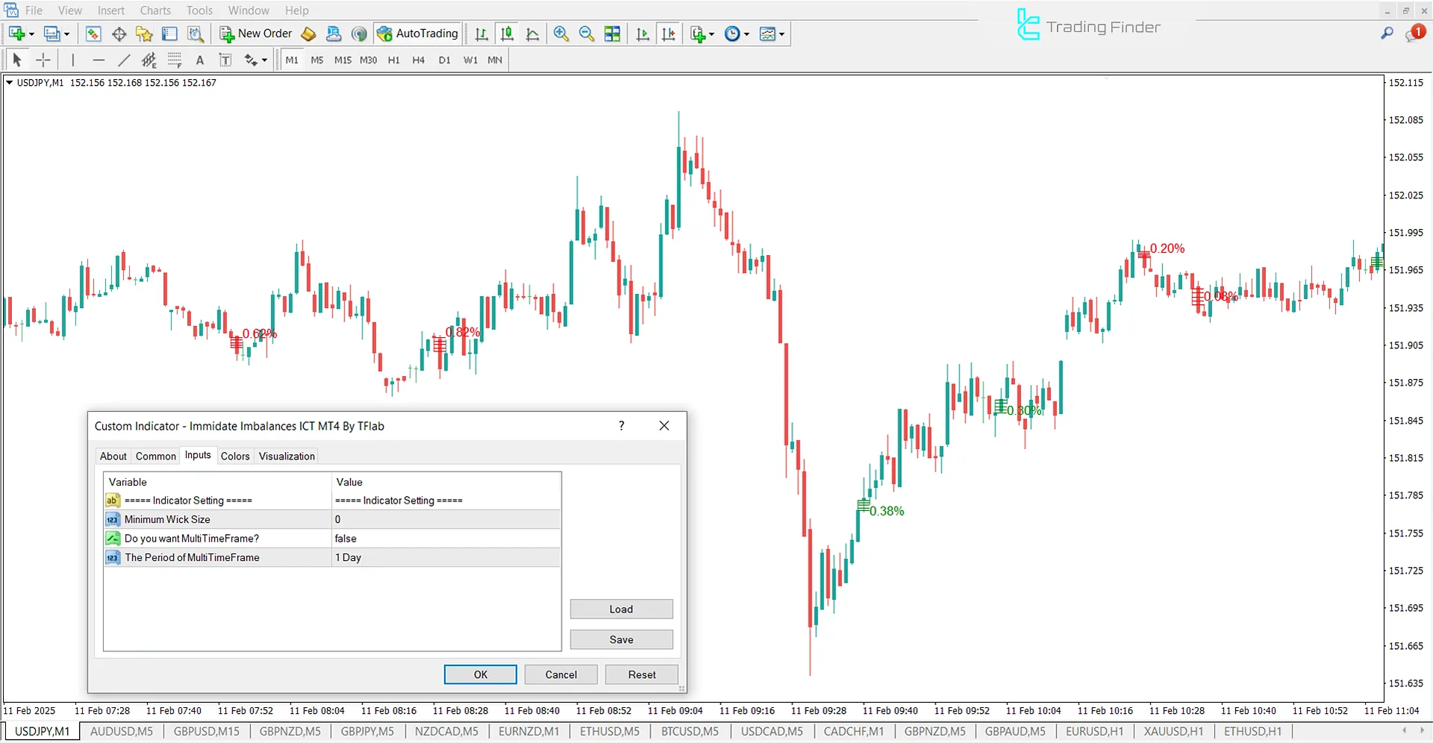Select the crosshair cursor tool
The height and width of the screenshot is (743, 1433).
click(x=43, y=60)
